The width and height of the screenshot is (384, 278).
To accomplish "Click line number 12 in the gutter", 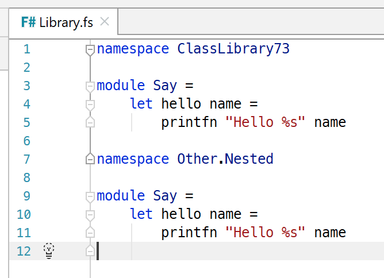I will point(24,251).
